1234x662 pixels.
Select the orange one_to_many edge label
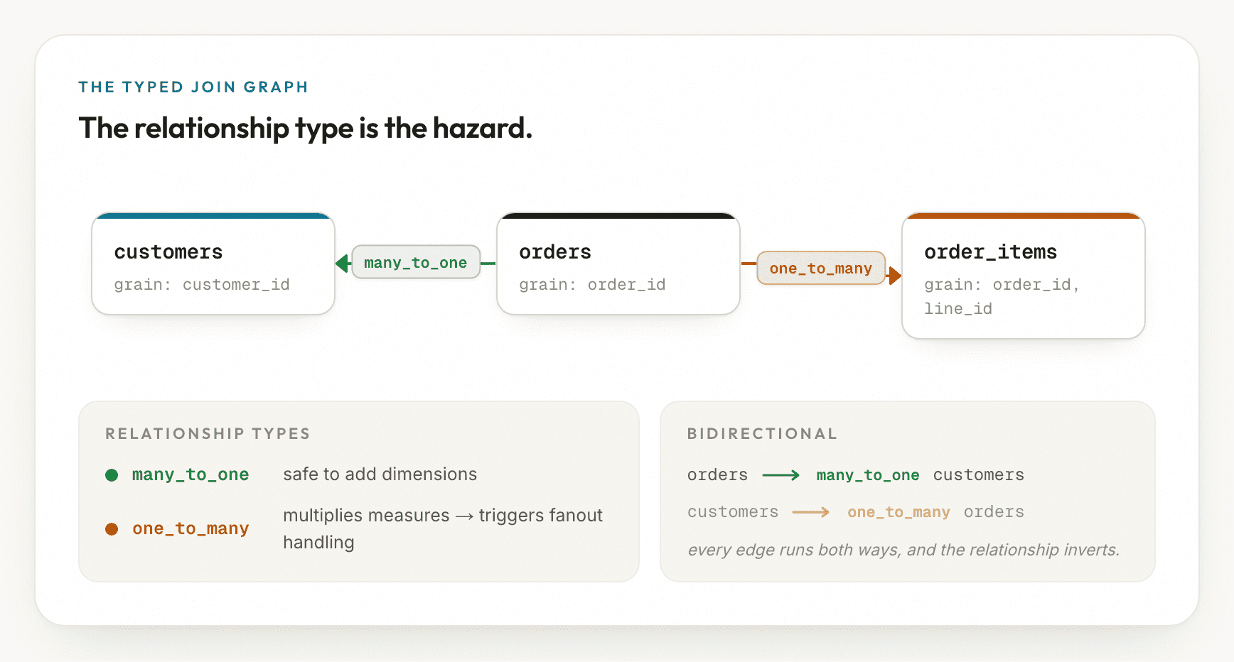[821, 268]
